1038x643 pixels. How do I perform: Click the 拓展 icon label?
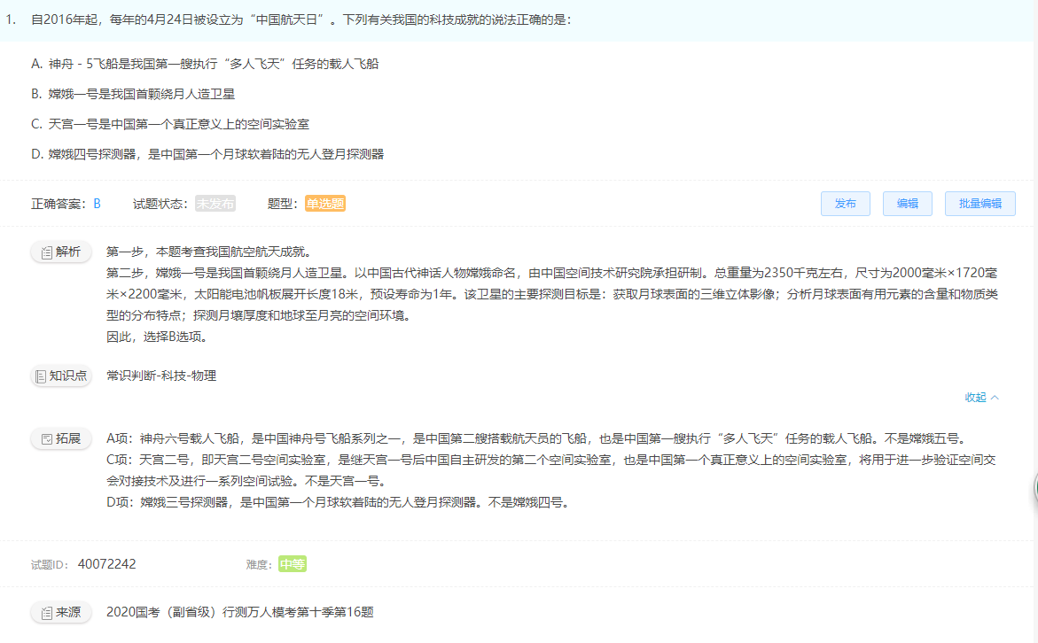[61, 438]
